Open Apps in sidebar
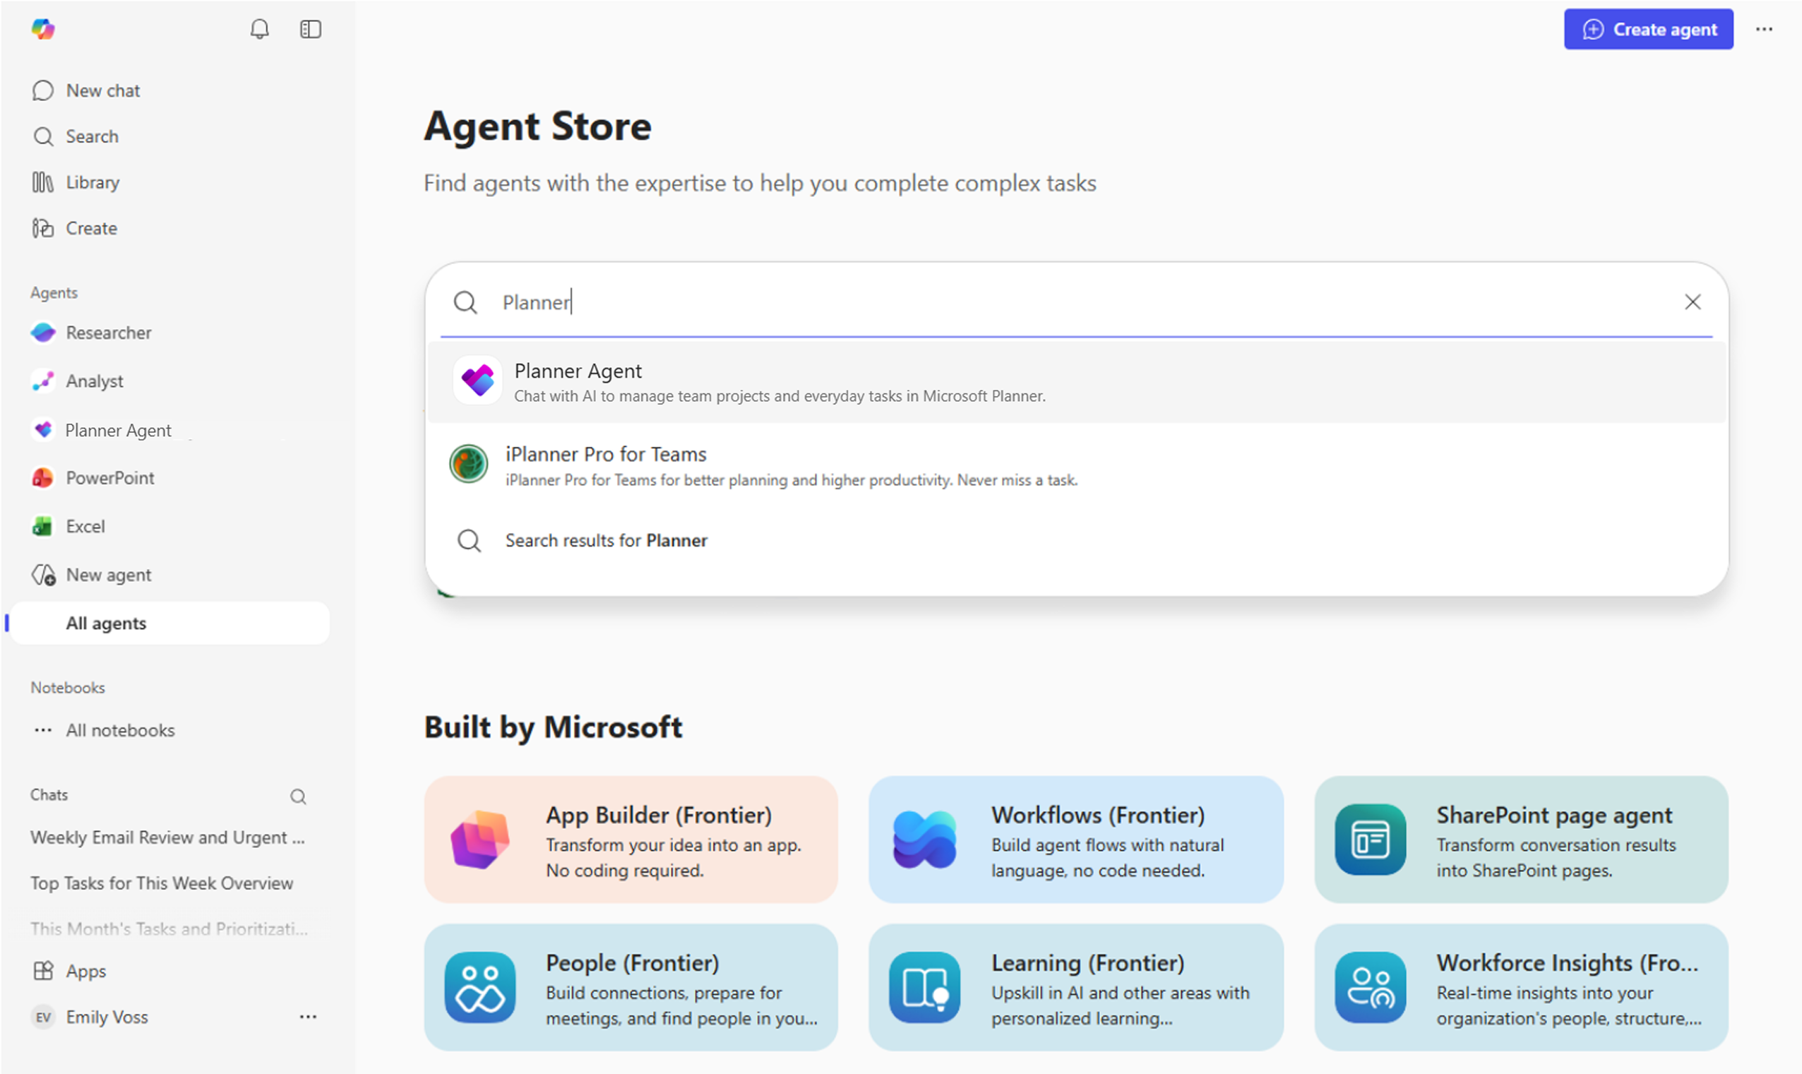This screenshot has height=1074, width=1802. pos(68,970)
